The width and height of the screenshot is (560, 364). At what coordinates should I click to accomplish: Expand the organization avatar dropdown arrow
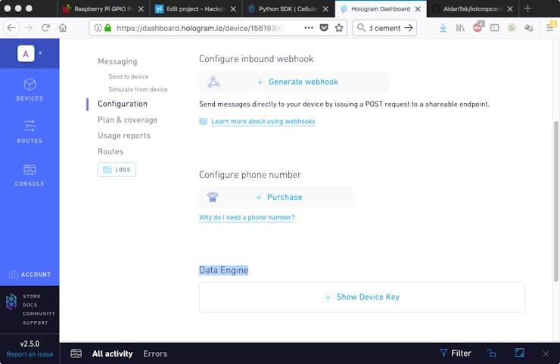tap(40, 53)
